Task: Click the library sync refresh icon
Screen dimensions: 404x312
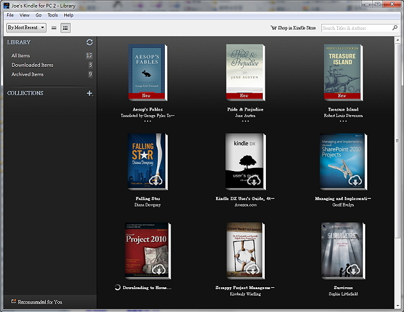Action: (90, 42)
